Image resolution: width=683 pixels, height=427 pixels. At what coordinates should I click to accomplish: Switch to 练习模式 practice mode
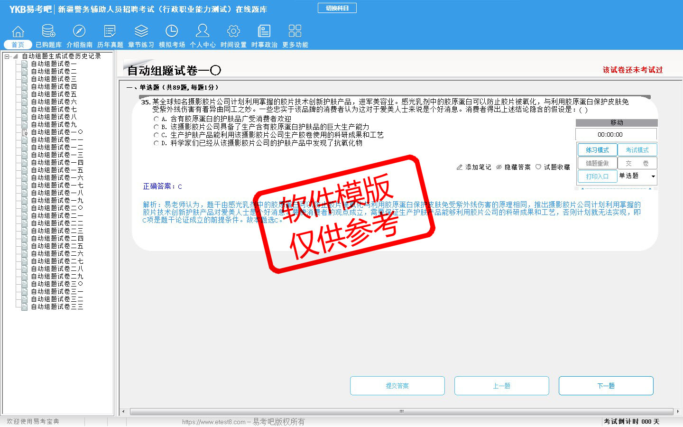tap(597, 150)
